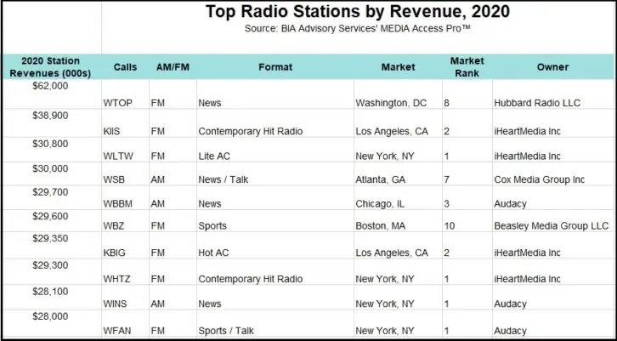Select the title 'Top Radio Stations by Revenue, 2020'
617x341 pixels.
pyautogui.click(x=358, y=11)
